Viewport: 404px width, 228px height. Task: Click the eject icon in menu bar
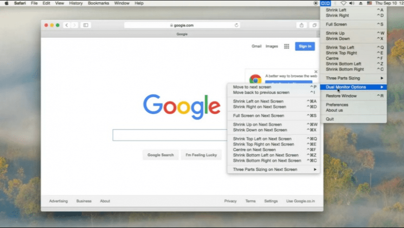360,3
